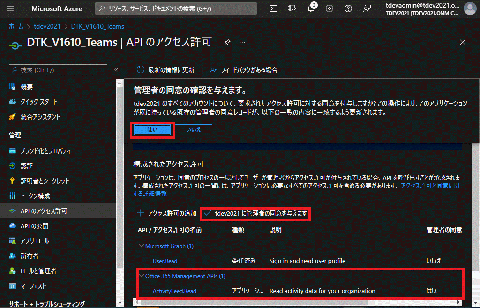Click the 管理者の同意 column header
The image size is (480, 308).
tap(444, 230)
